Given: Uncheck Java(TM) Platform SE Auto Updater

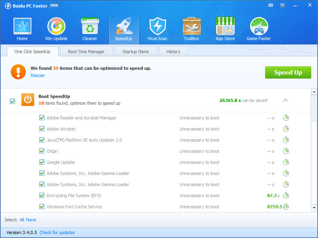Looking at the screenshot, I should pos(42,140).
